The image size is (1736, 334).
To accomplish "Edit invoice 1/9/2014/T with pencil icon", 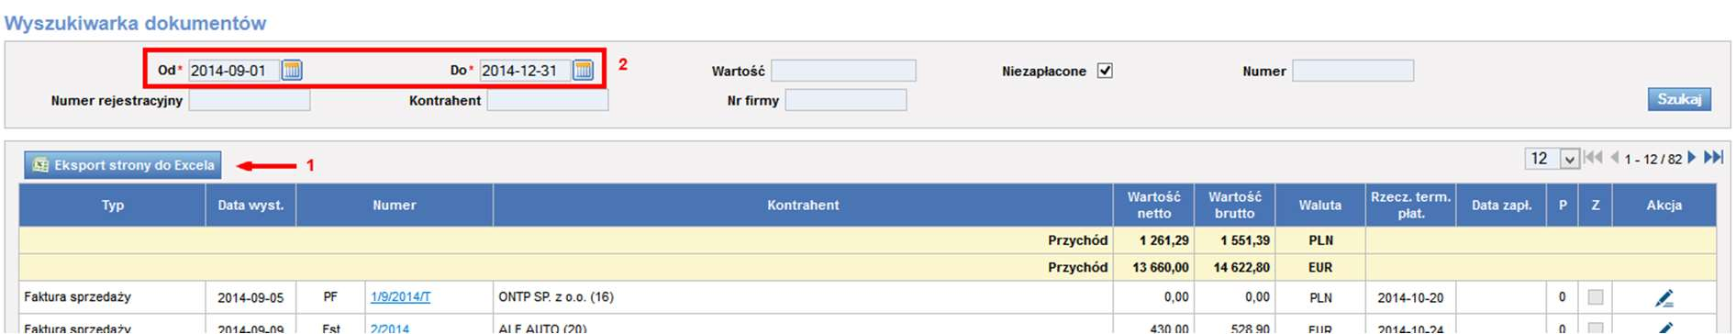I will 1664,297.
